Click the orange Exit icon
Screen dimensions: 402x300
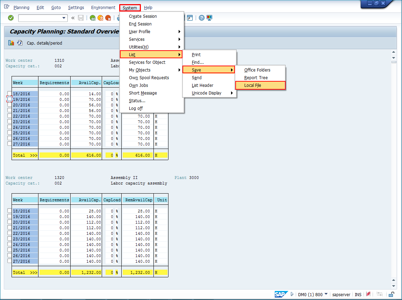100,18
